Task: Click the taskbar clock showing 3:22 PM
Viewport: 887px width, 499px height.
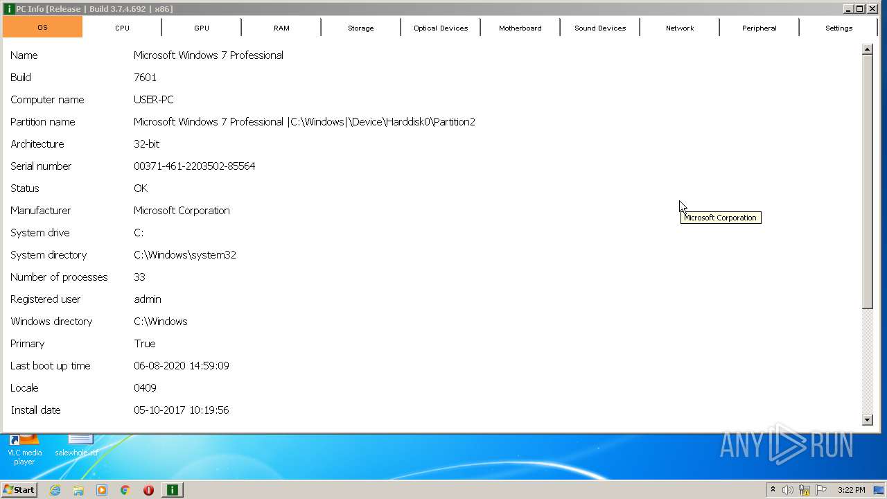Action: coord(852,490)
